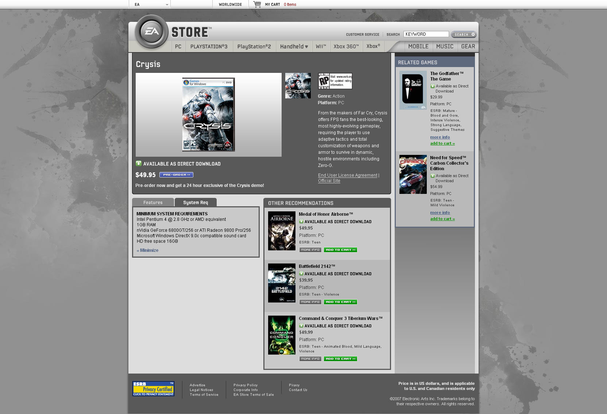Open the Contact Us footer link
The height and width of the screenshot is (414, 607).
[298, 390]
